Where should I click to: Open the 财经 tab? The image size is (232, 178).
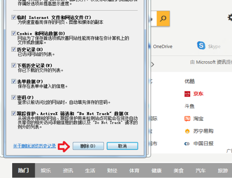[112, 170]
